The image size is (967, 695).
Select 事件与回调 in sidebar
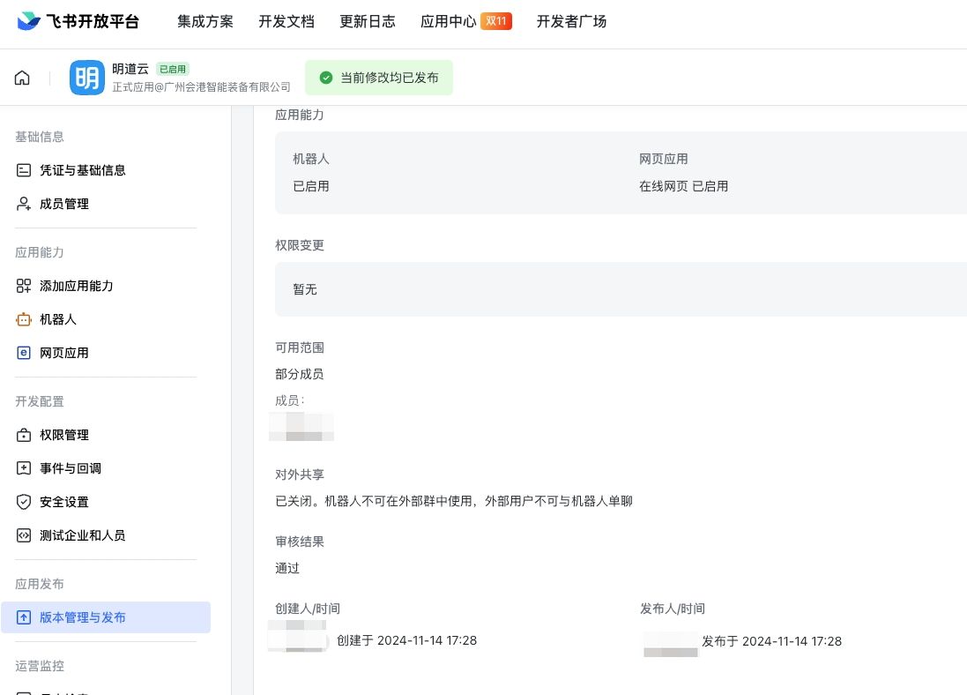(71, 468)
